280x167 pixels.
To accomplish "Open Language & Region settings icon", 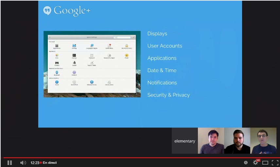I will tap(92, 46).
